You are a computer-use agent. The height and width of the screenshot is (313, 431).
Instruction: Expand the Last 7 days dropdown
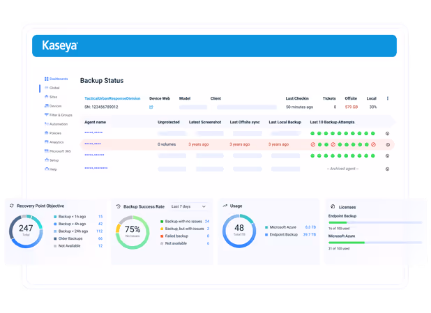(188, 206)
